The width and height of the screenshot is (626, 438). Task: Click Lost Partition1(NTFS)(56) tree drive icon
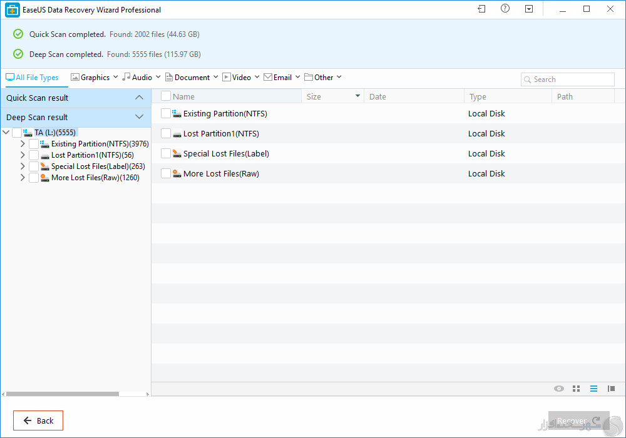pyautogui.click(x=44, y=156)
